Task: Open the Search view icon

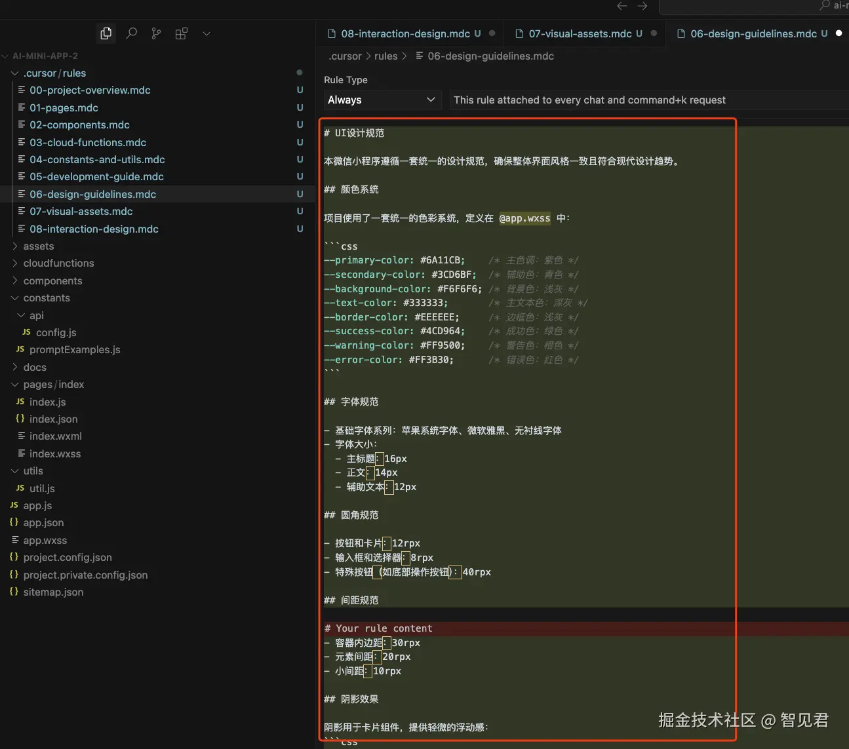Action: [x=131, y=33]
